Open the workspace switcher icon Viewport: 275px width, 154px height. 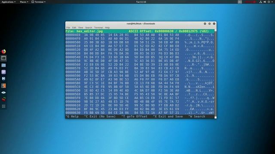point(240,2)
